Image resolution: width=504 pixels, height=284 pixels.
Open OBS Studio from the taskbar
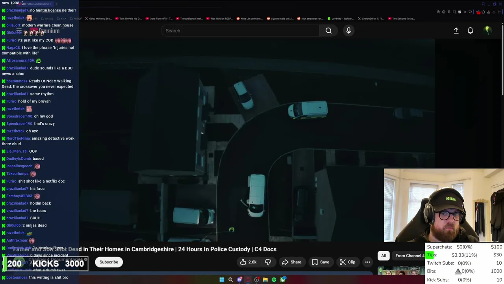[x=257, y=280]
